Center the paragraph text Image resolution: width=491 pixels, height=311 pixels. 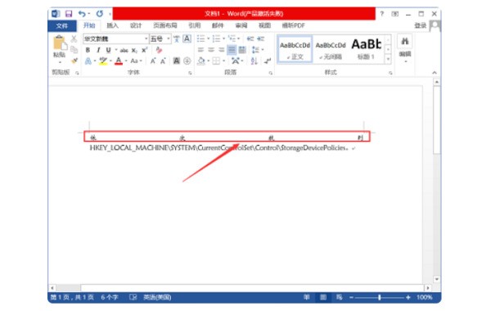coord(211,50)
